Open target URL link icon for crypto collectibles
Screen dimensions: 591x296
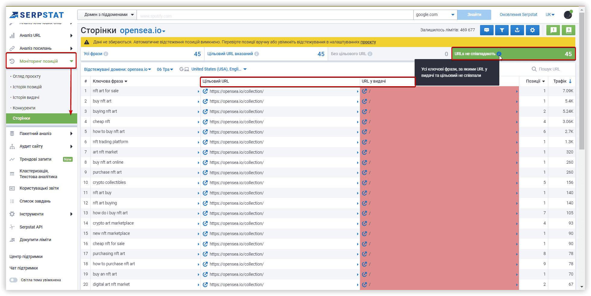click(205, 183)
